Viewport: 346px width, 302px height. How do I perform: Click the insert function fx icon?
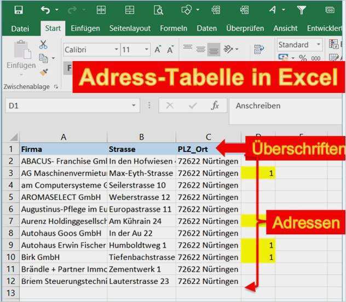coord(215,105)
